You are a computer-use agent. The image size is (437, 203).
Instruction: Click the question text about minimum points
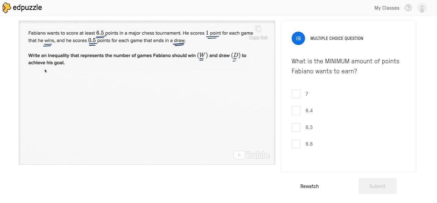(x=345, y=66)
